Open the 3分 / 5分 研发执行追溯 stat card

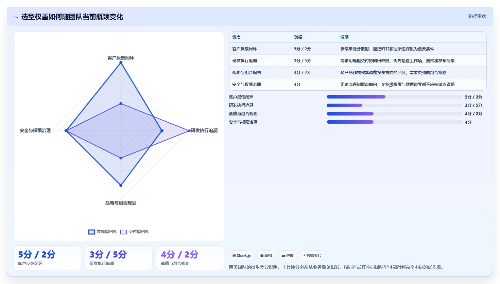click(x=119, y=258)
